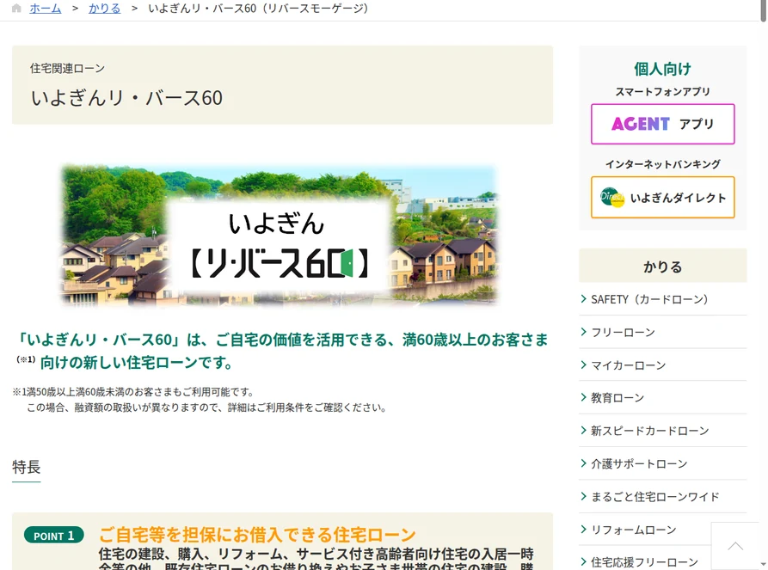This screenshot has height=570, width=768.
Task: Click the chevron beside 教育ローン
Action: 583,397
